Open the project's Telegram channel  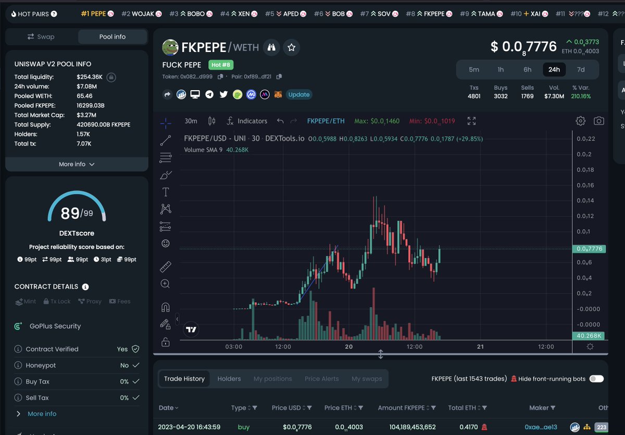pos(210,94)
